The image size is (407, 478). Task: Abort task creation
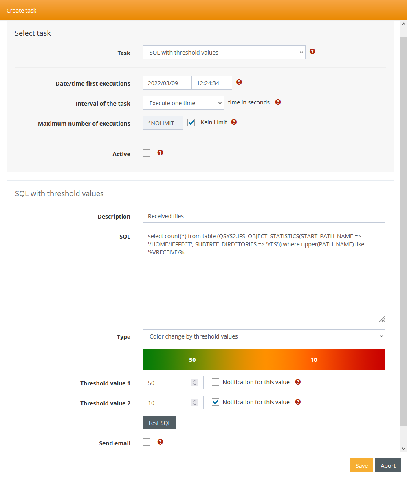pyautogui.click(x=388, y=466)
